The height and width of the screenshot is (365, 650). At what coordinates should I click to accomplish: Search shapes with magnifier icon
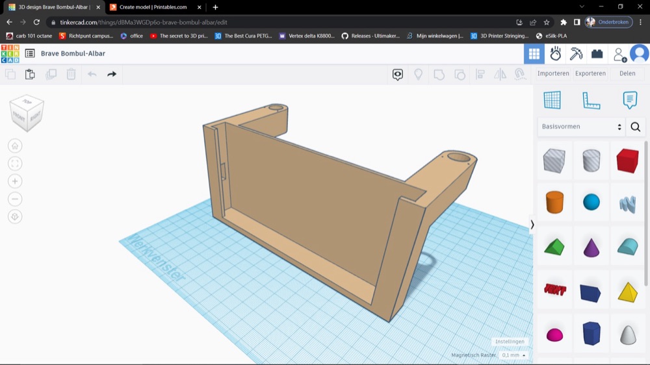(x=636, y=127)
